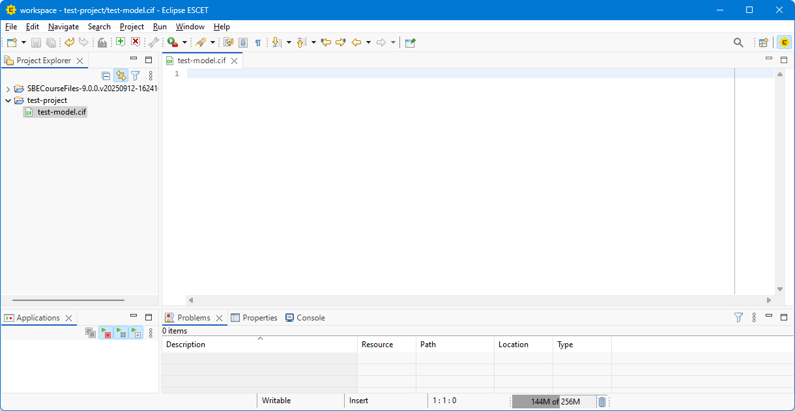This screenshot has width=795, height=411.
Task: Click the garbage collector trash icon
Action: [602, 402]
